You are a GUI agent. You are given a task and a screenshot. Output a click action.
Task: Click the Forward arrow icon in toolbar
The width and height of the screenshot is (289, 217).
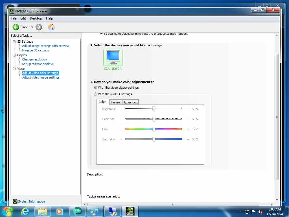point(38,27)
